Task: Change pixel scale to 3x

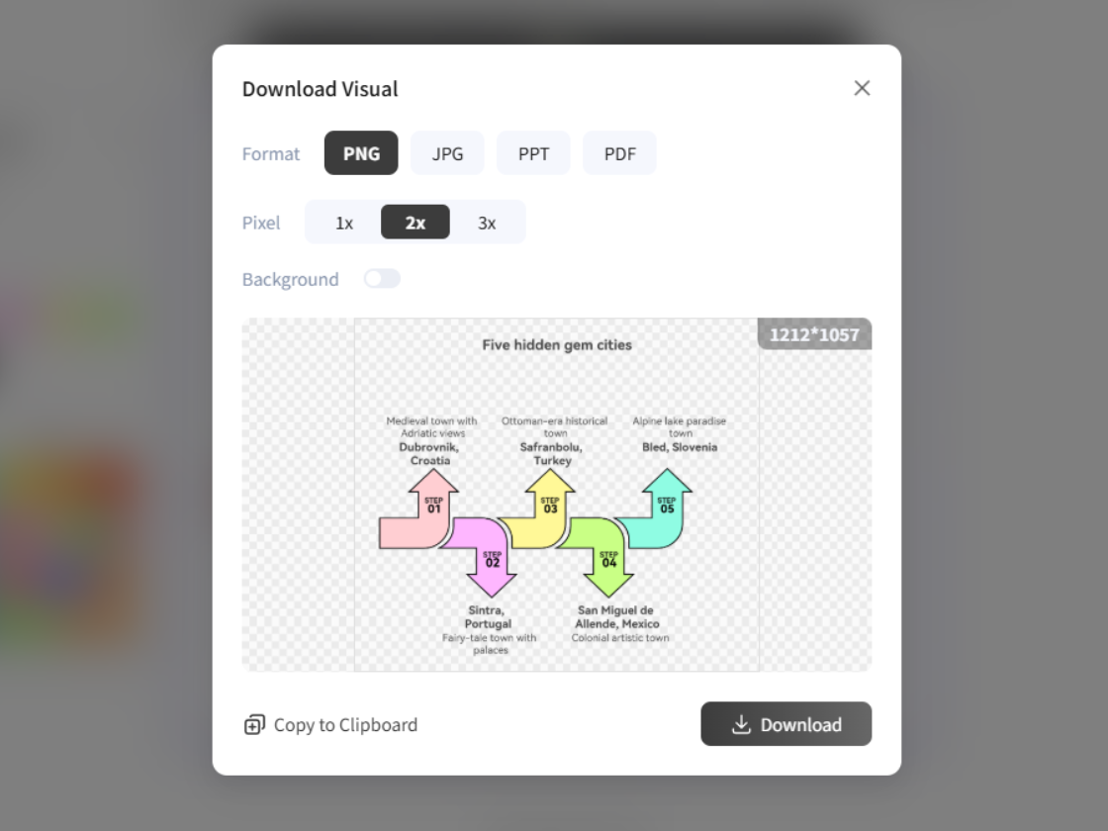Action: pyautogui.click(x=487, y=223)
